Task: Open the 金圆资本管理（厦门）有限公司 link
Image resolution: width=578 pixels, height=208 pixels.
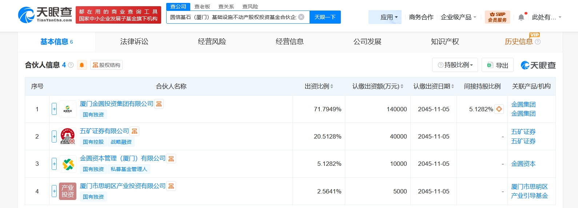Action: 123,159
